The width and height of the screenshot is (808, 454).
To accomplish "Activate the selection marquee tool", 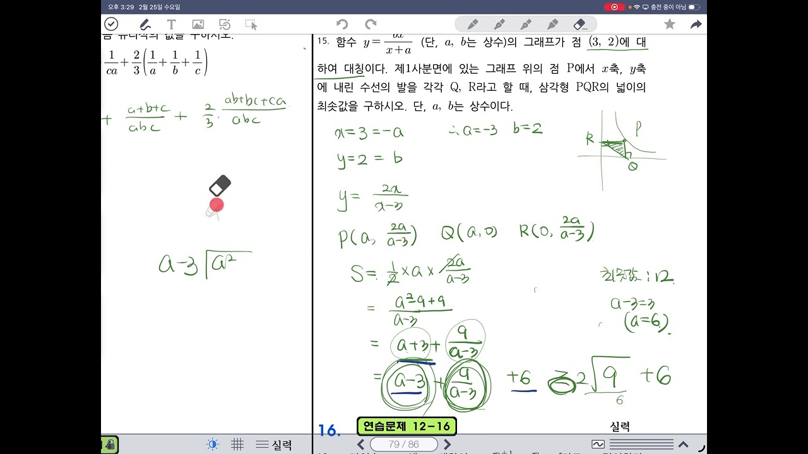I will (x=251, y=25).
